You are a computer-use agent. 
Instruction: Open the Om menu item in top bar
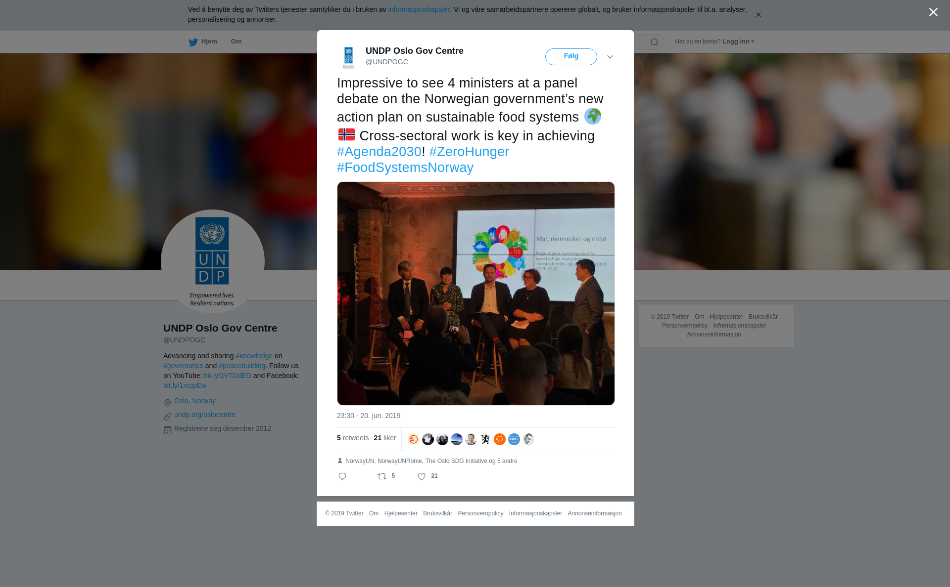(236, 42)
